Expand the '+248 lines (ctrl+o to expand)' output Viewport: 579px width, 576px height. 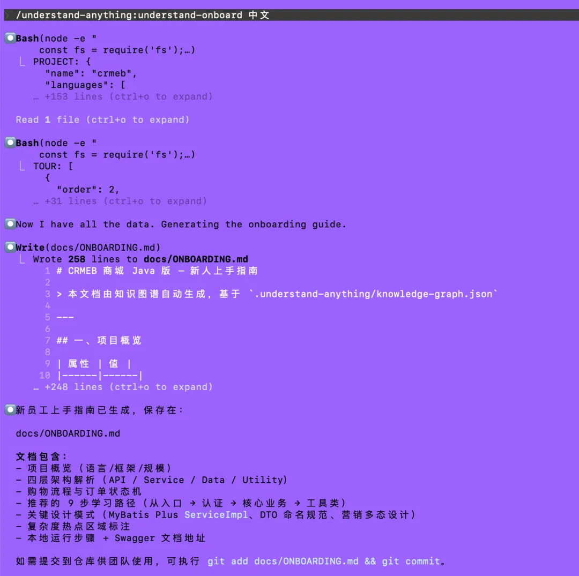pos(123,387)
